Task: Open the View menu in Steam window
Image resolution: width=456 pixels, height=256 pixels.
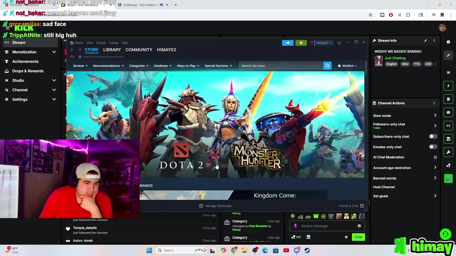Action: (x=90, y=43)
